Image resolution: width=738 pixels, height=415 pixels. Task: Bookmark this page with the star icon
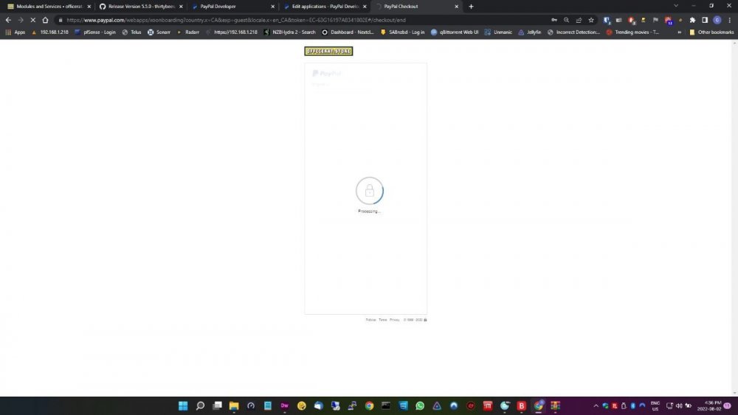591,20
